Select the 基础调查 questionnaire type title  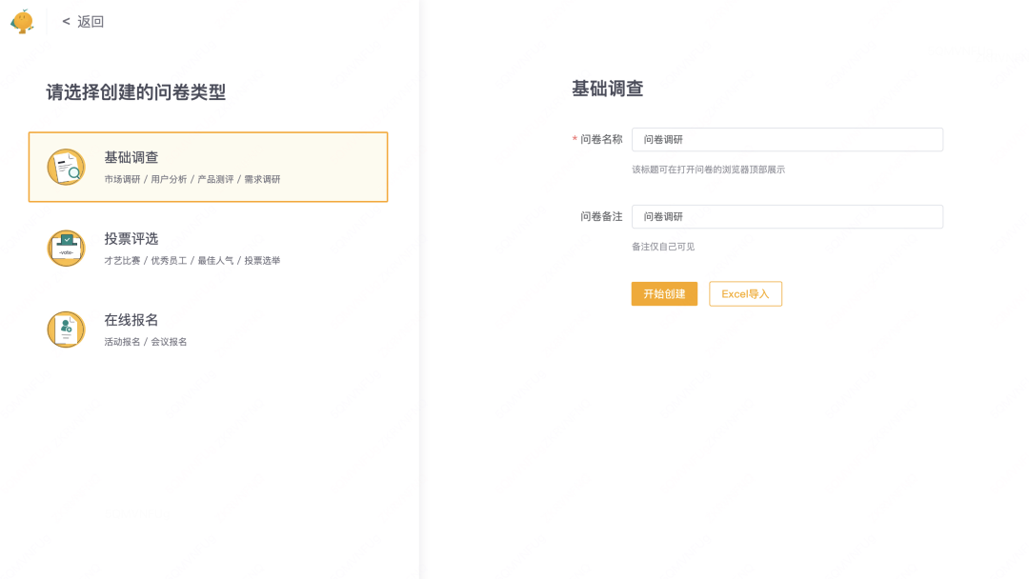pyautogui.click(x=131, y=158)
